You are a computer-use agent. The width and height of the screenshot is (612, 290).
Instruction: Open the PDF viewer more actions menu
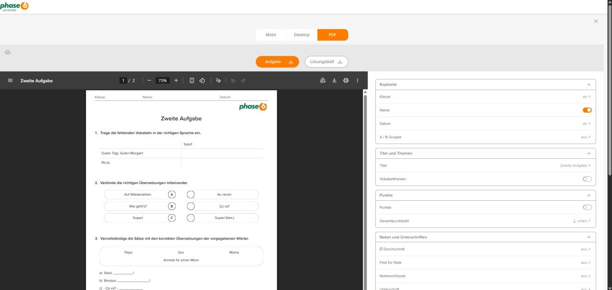coord(357,81)
